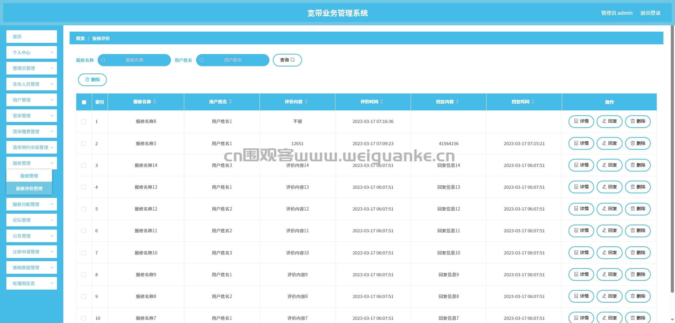The width and height of the screenshot is (675, 323).
Task: Check the box for row 7
Action: coord(83,253)
